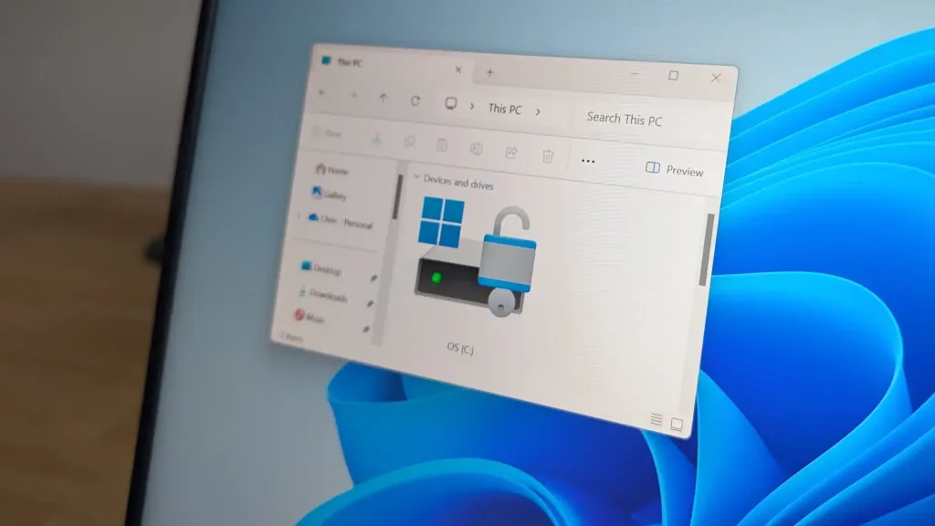Screen dimensions: 935x526
Task: Toggle the Preview pane
Action: [x=674, y=170]
